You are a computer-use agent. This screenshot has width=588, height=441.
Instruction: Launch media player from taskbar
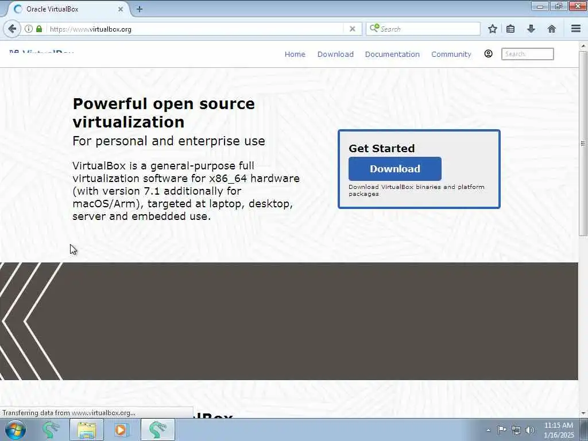121,430
